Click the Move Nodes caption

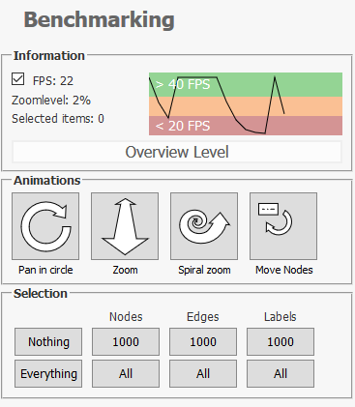(284, 270)
